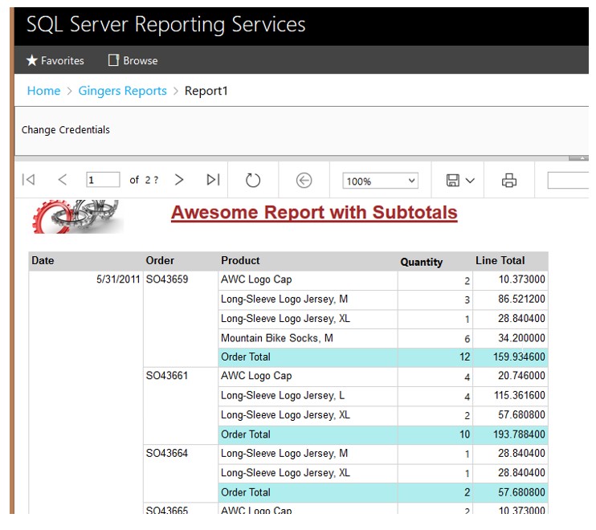This screenshot has width=596, height=530.
Task: Refresh the report
Action: pyautogui.click(x=253, y=181)
